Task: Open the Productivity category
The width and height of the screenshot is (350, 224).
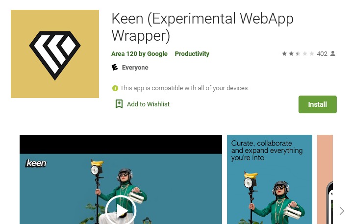Action: (192, 54)
